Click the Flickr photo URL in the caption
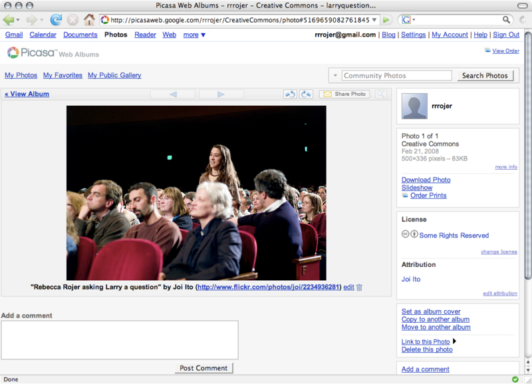This screenshot has width=532, height=384. point(269,288)
